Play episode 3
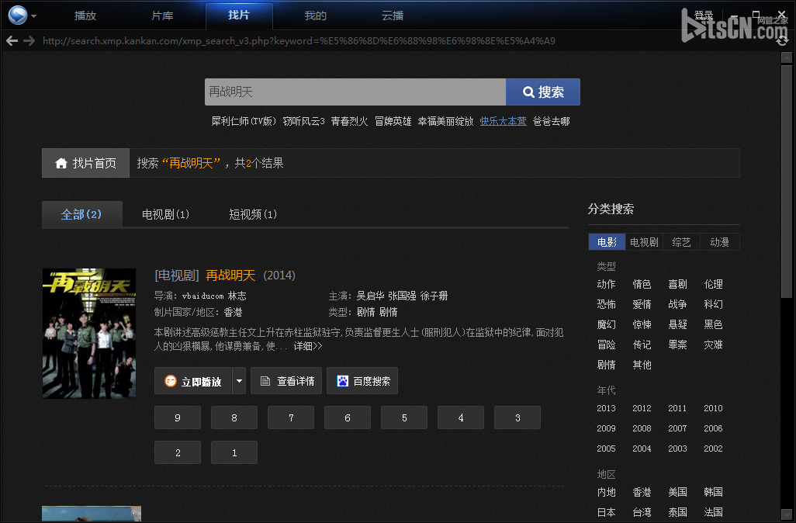Viewport: 796px width, 523px height. 517,417
